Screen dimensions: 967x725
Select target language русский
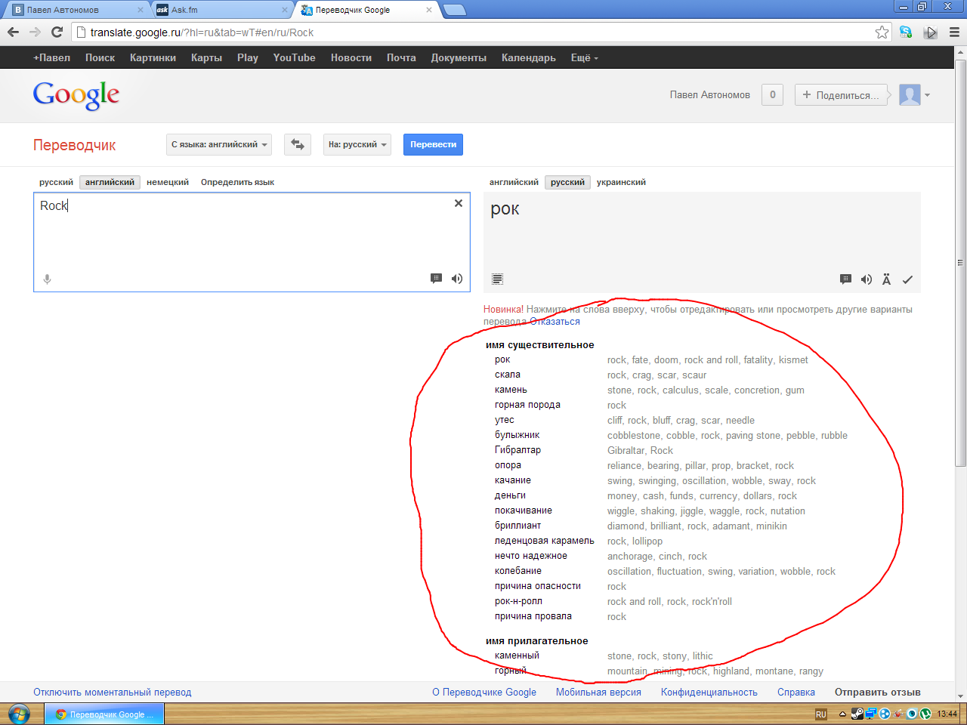point(567,182)
